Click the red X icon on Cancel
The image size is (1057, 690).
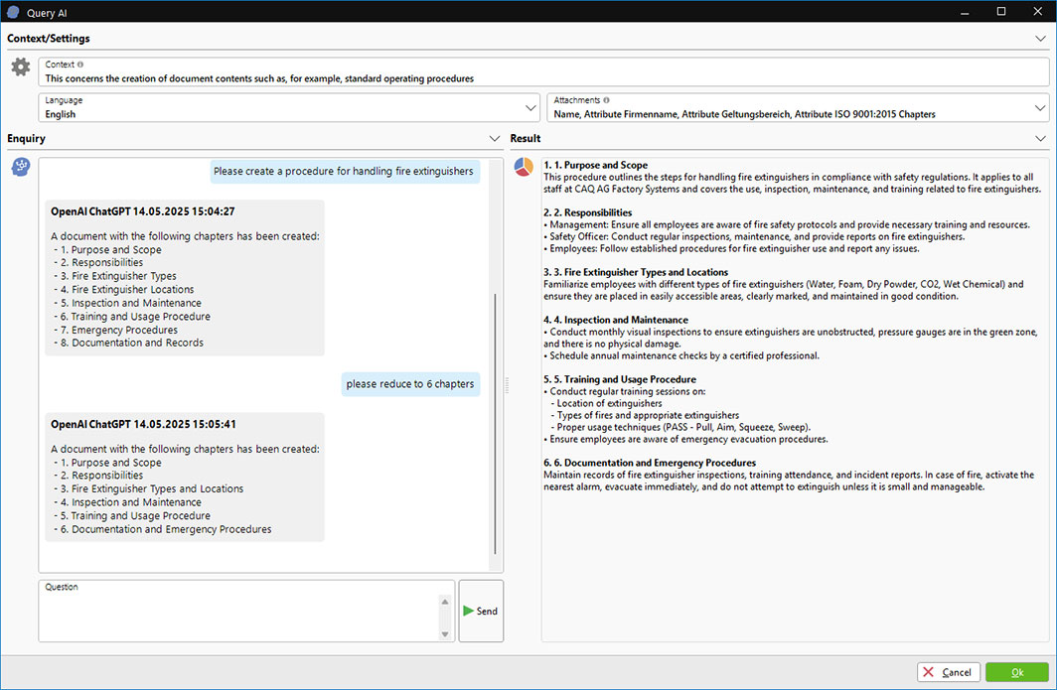(x=930, y=672)
